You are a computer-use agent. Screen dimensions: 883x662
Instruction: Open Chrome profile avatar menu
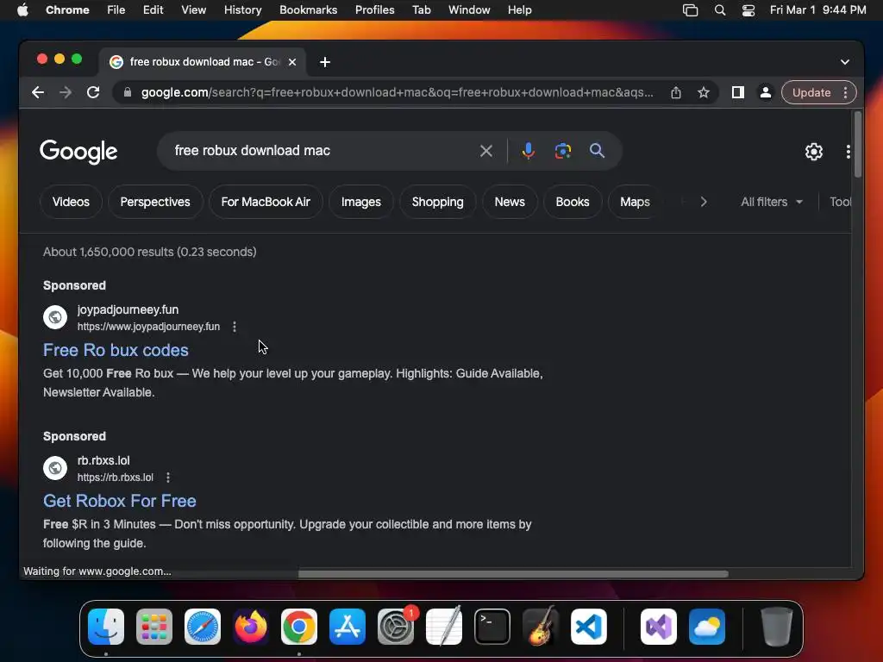[766, 92]
